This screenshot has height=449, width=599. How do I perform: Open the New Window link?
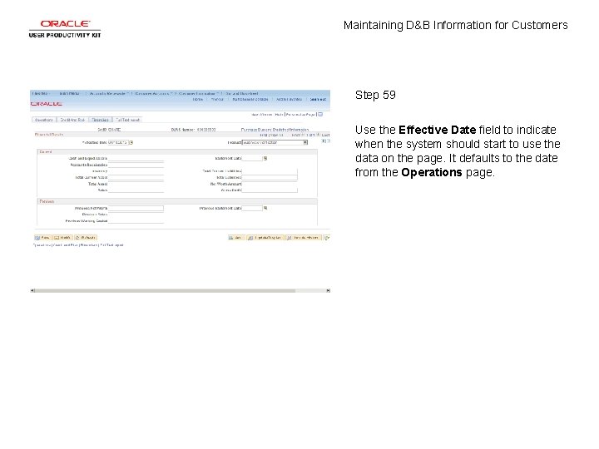pyautogui.click(x=262, y=114)
